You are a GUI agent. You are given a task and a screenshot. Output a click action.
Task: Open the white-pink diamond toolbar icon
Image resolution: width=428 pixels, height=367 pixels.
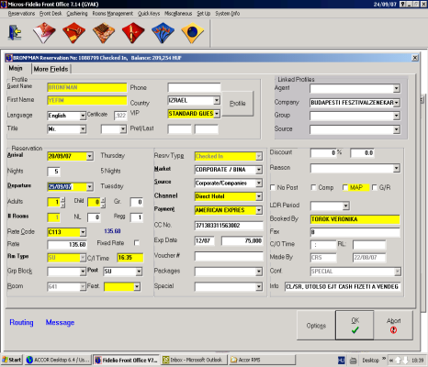point(44,33)
